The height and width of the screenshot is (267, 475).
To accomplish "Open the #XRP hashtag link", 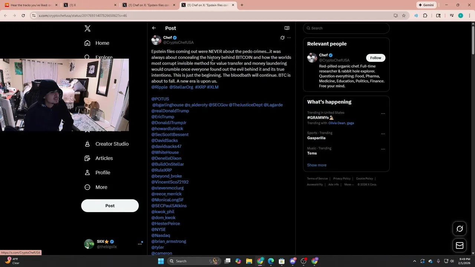I will [x=200, y=87].
